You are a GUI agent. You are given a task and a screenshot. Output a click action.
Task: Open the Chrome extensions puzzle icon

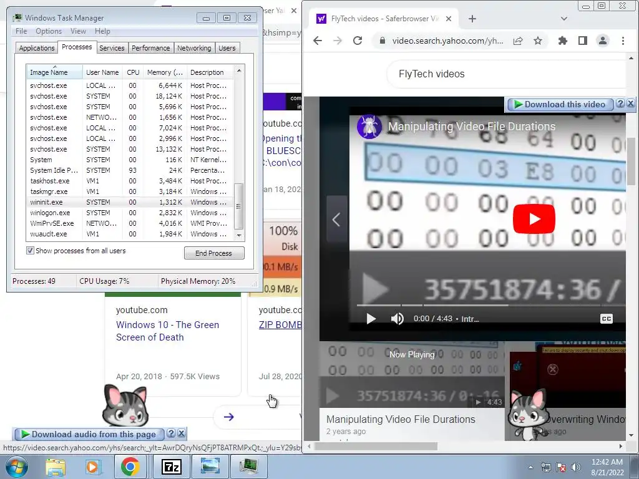pos(563,41)
